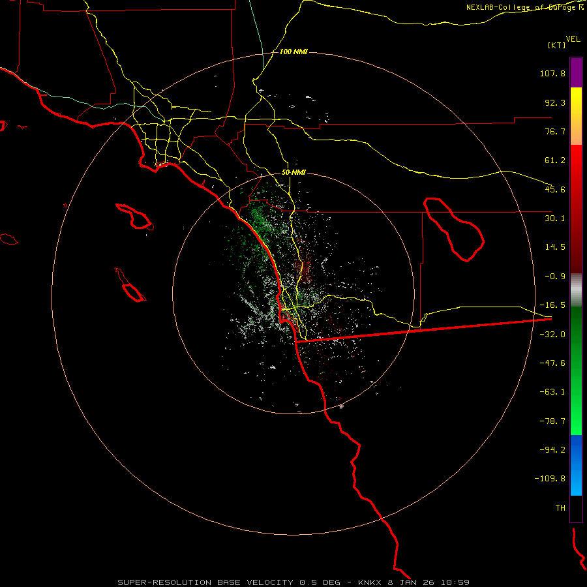Click the [KT] units label

point(557,45)
